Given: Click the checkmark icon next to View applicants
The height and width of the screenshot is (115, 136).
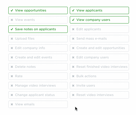Looking at the screenshot, I should coord(73,10).
